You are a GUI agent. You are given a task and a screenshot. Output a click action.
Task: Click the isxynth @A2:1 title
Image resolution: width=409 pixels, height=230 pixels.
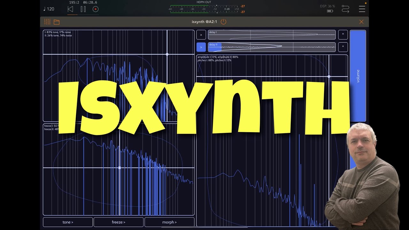(204, 22)
